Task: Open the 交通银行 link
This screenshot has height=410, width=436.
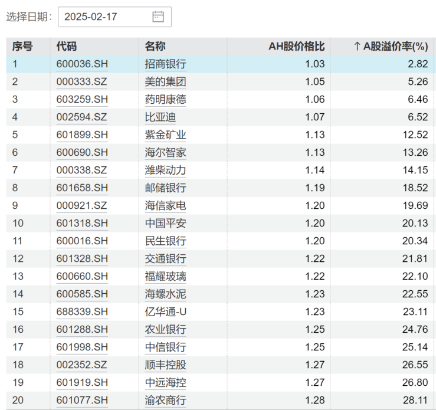Action: point(165,259)
